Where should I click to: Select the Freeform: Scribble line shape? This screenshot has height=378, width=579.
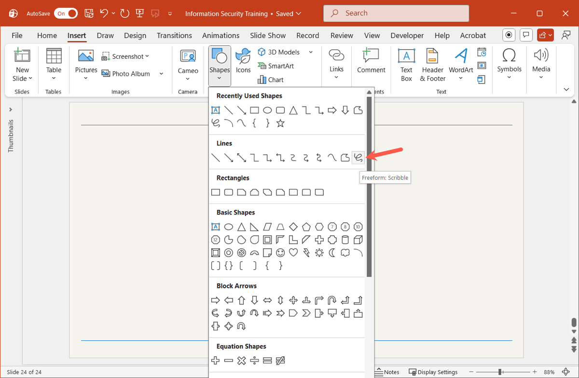point(358,158)
